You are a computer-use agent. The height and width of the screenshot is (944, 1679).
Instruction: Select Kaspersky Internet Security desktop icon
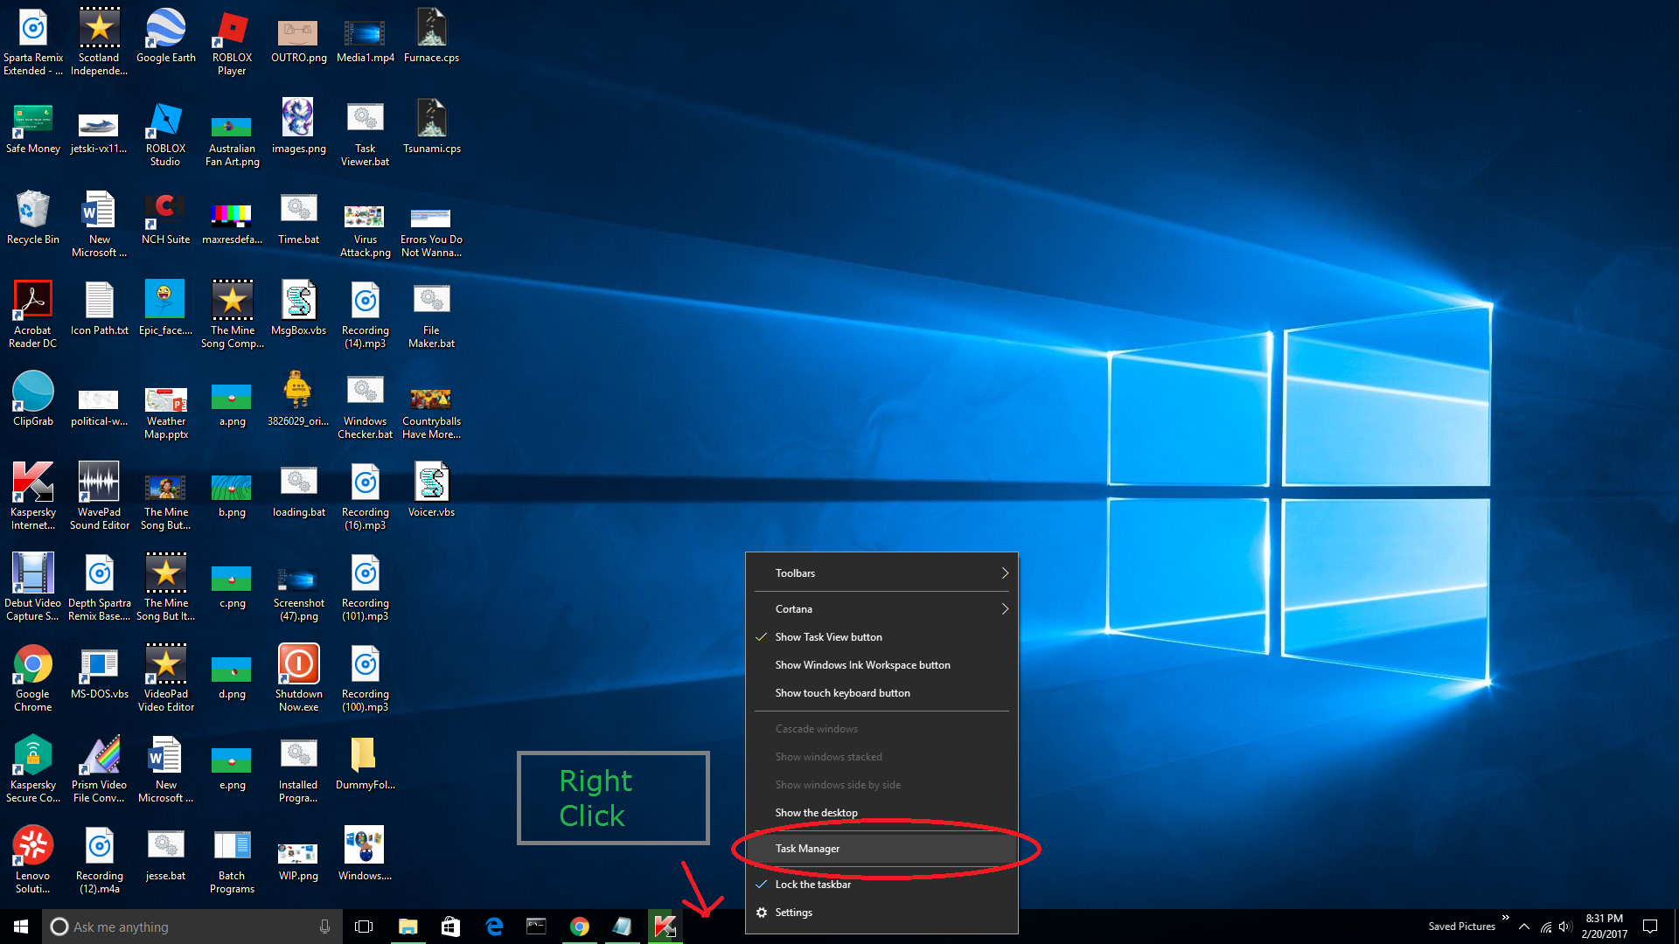point(33,497)
